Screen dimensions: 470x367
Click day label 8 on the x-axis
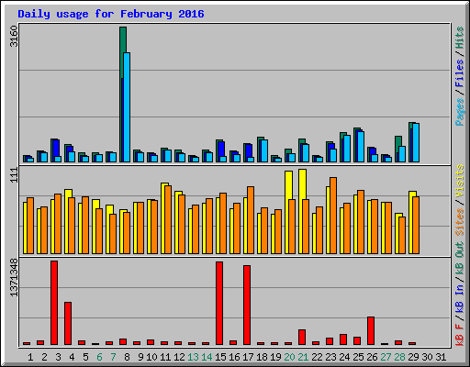[127, 357]
